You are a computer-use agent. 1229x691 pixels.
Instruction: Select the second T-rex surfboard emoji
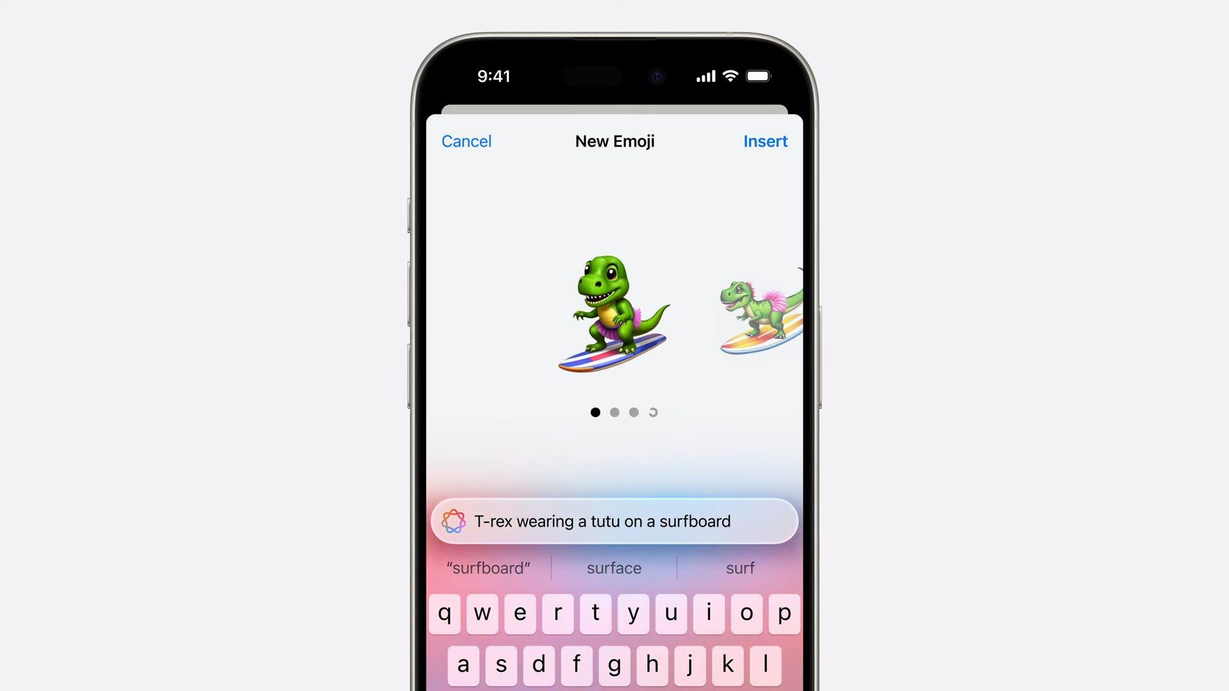coord(755,317)
